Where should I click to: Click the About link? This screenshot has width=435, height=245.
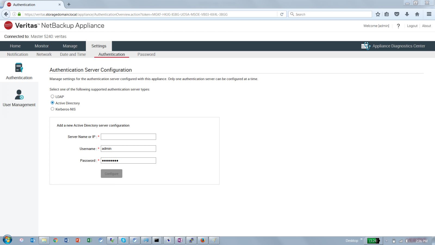[426, 26]
